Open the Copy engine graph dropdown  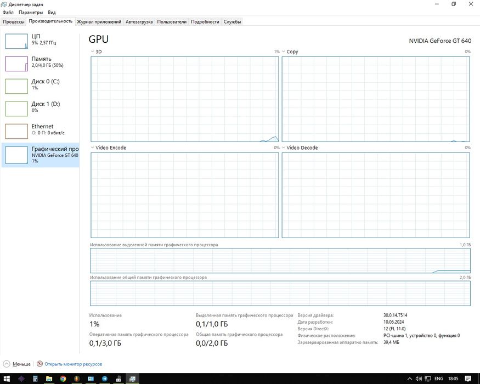click(284, 52)
